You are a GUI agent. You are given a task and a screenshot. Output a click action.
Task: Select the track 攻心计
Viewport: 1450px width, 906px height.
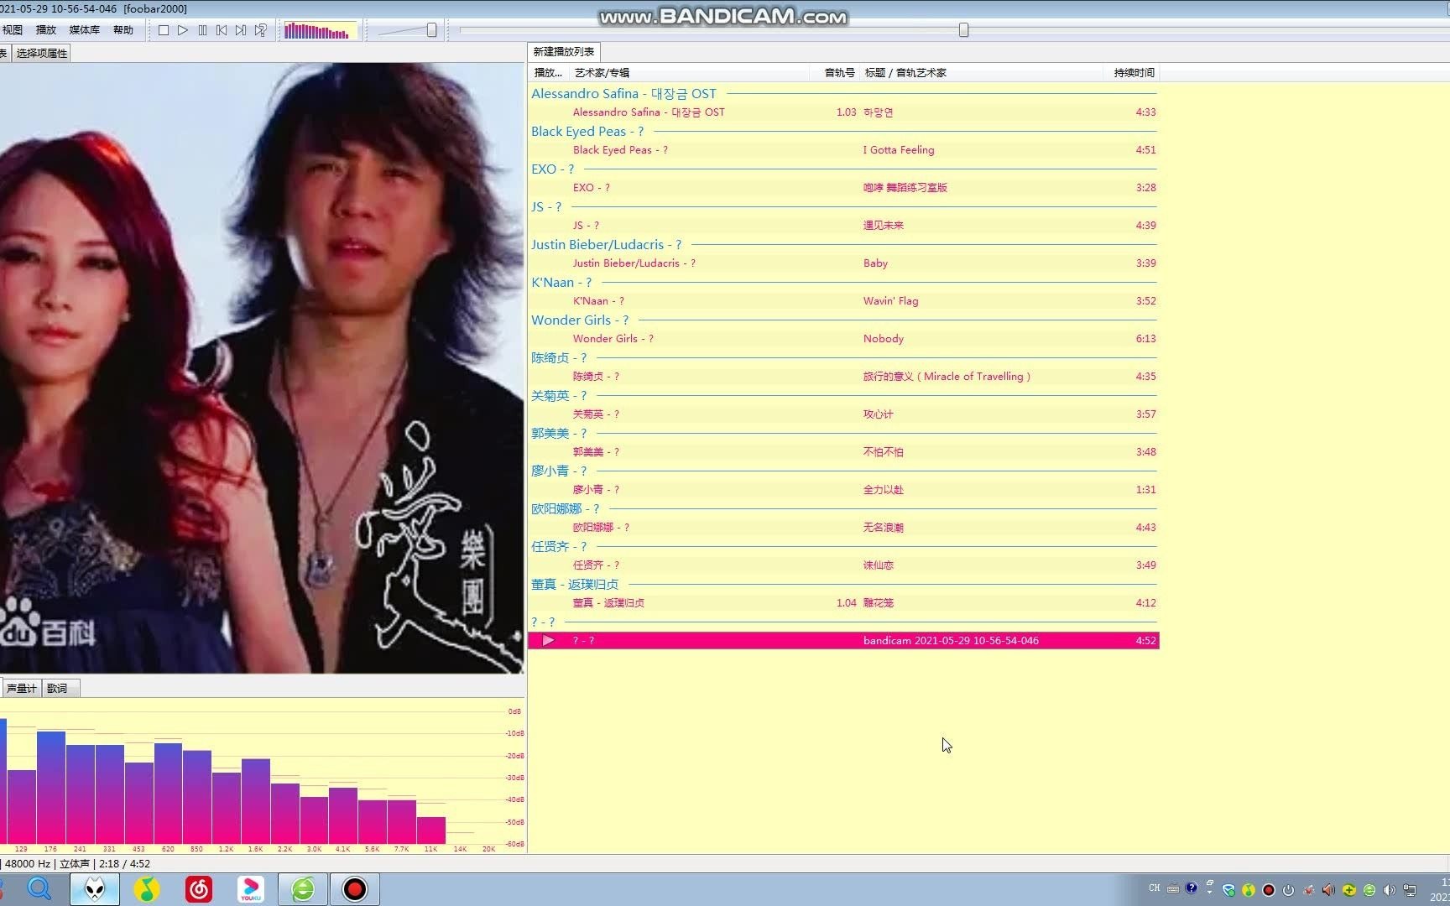click(843, 414)
